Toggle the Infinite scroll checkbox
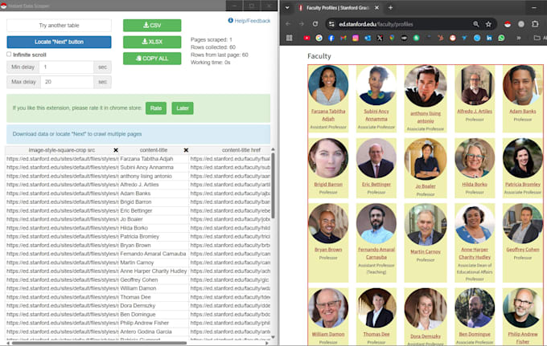 9,55
